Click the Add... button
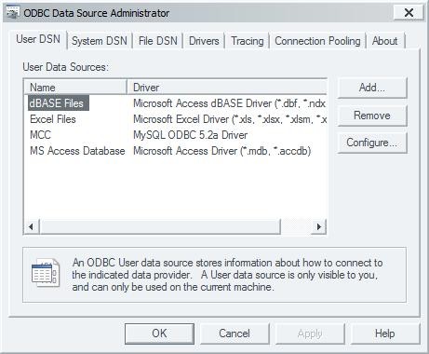Viewport: 429px width, 354px height. point(372,88)
